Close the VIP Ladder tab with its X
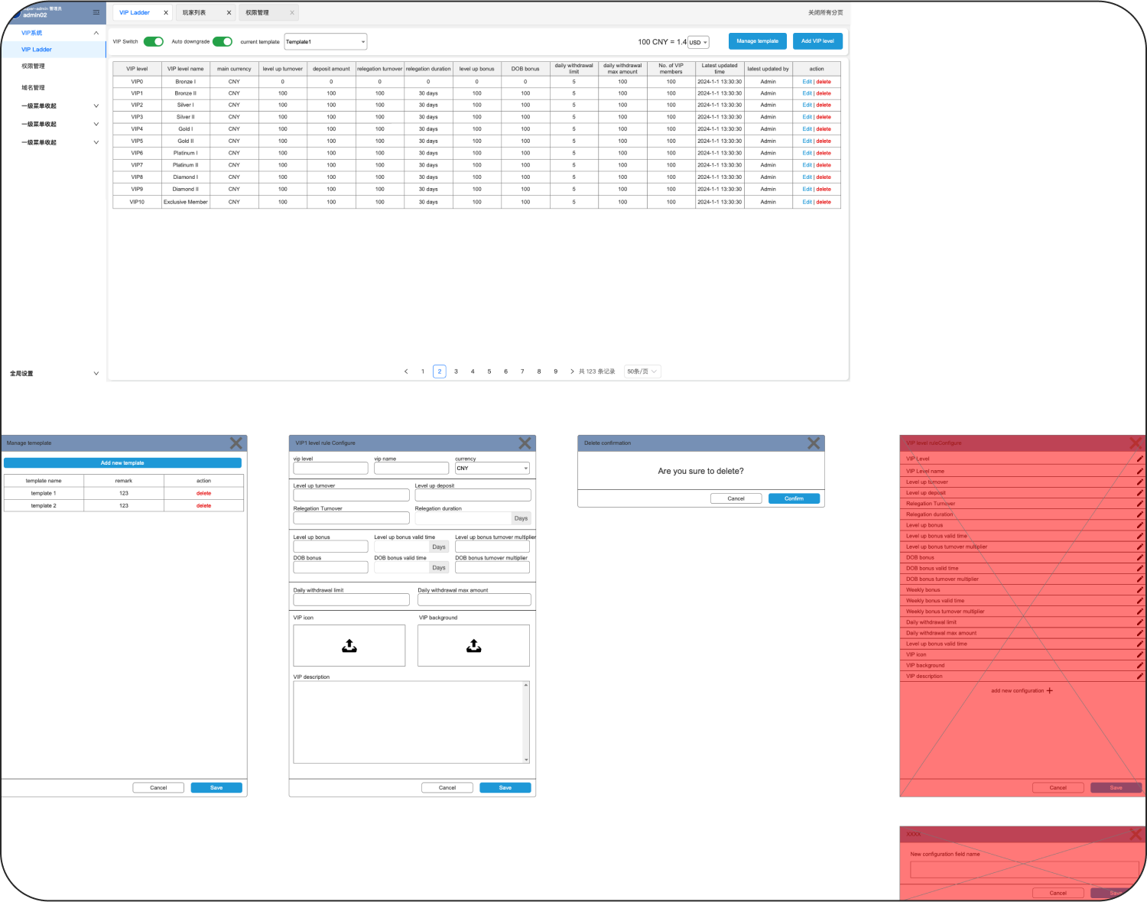Screen dimensions: 1147x902 166,13
